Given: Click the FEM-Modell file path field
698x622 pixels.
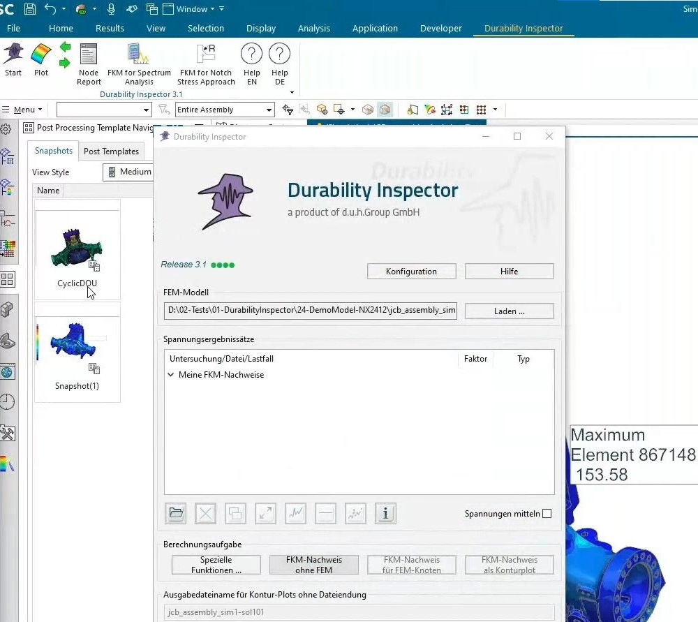Looking at the screenshot, I should click(311, 311).
